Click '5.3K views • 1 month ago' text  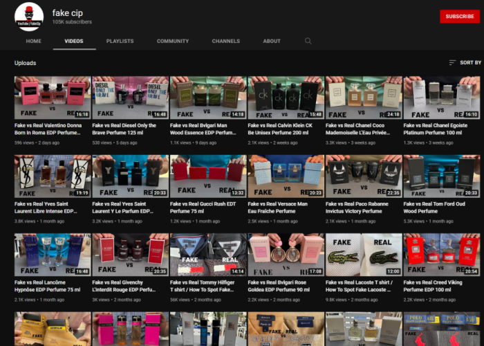(429, 221)
